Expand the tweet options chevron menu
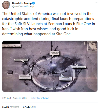This screenshot has width=100, height=109. (96, 3)
